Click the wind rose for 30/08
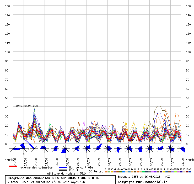 tap(55, 149)
